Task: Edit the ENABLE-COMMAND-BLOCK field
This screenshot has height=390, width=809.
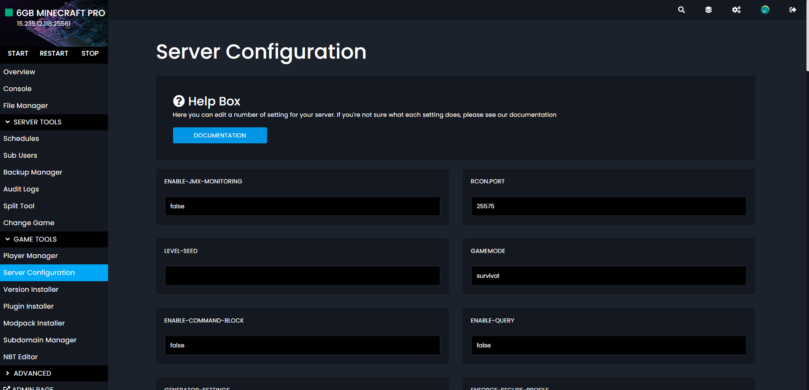Action: pos(302,345)
